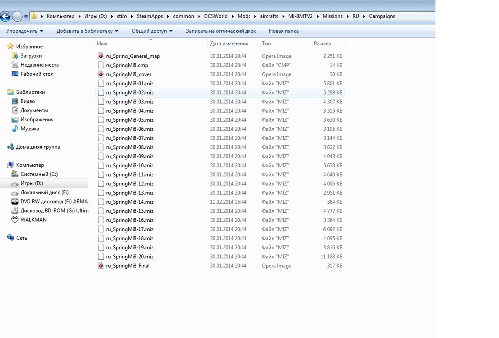This screenshot has height=338, width=499.
Task: Select the file ru_SpringMi8-14.miz
Action: (130, 202)
